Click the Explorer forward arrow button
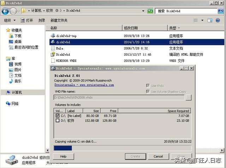 tap(13, 11)
